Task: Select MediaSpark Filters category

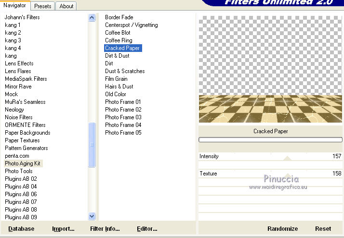Action: tap(26, 78)
